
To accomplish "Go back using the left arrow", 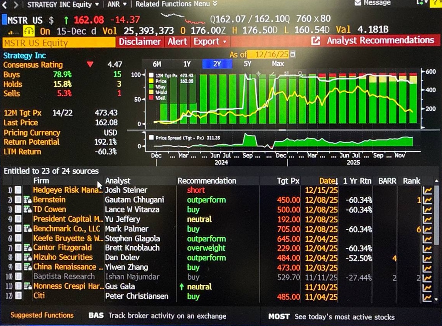I will (4, 5).
